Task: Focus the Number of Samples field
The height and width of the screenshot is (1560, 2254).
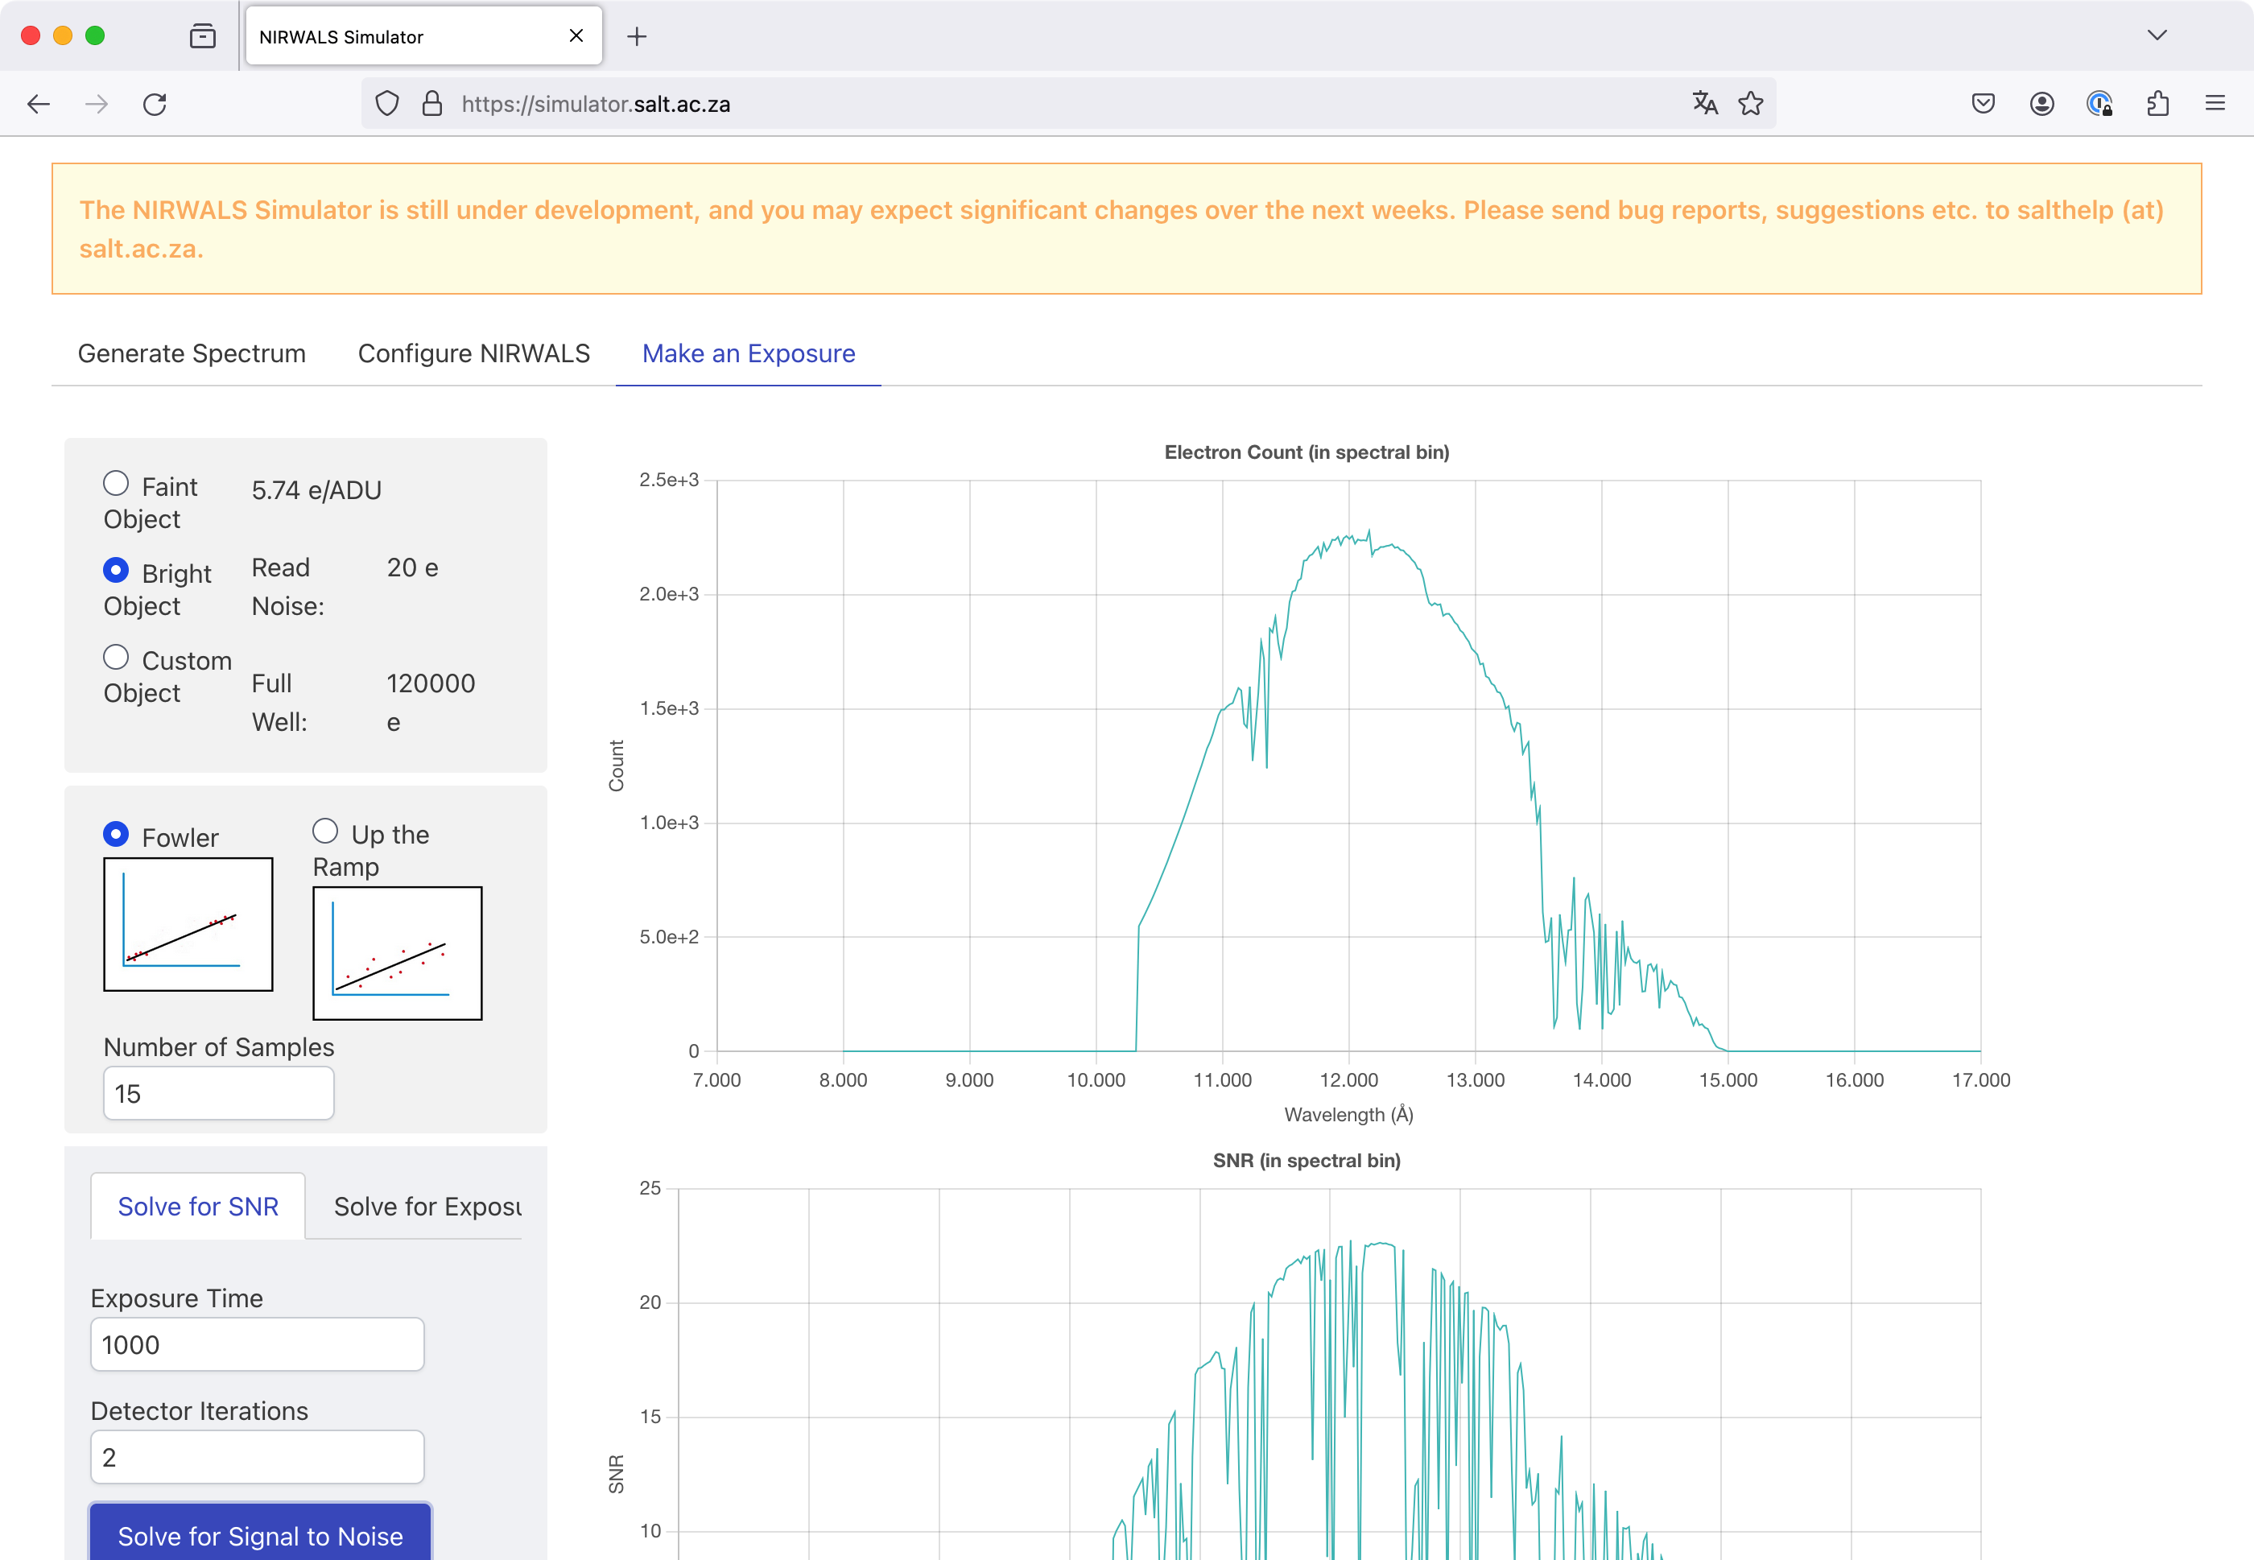Action: click(219, 1094)
